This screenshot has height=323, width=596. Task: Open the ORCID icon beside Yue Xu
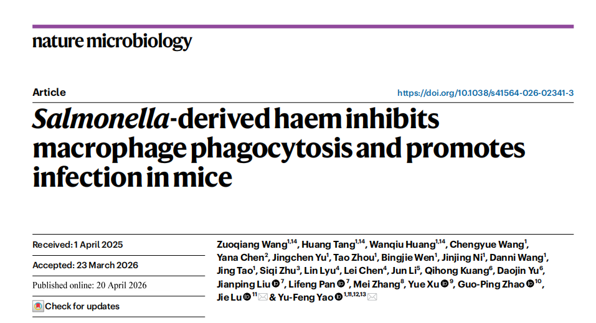(x=444, y=283)
